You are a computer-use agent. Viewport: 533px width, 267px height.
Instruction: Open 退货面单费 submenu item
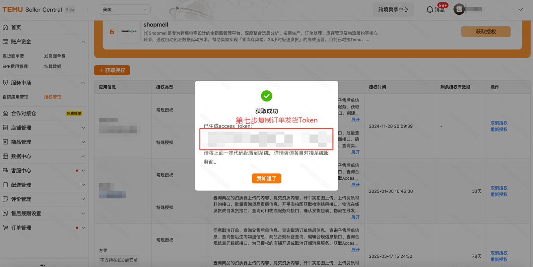pos(13,56)
